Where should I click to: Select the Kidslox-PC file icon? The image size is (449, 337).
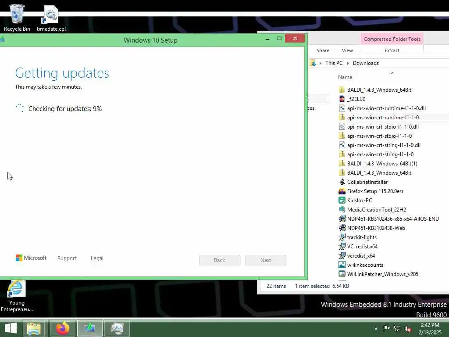click(342, 200)
